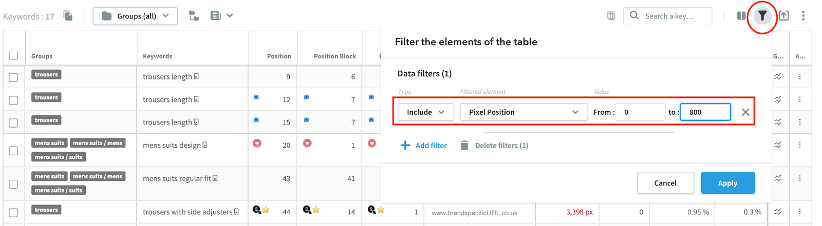
Task: Sort by the Position column header
Action: (279, 56)
